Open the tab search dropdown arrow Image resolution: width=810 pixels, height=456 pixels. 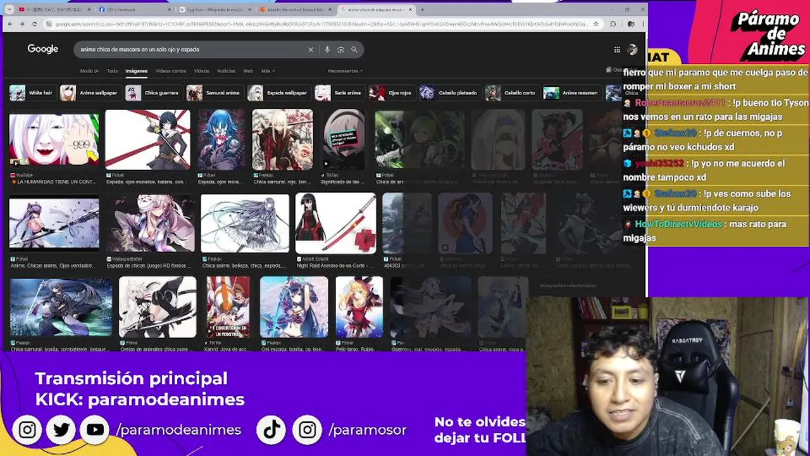pyautogui.click(x=9, y=9)
